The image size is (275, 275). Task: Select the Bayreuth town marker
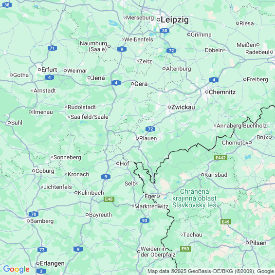pyautogui.click(x=87, y=215)
